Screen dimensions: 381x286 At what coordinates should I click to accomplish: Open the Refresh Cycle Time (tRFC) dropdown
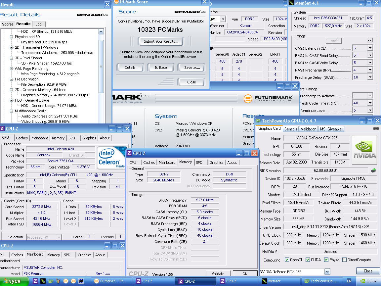(x=370, y=103)
